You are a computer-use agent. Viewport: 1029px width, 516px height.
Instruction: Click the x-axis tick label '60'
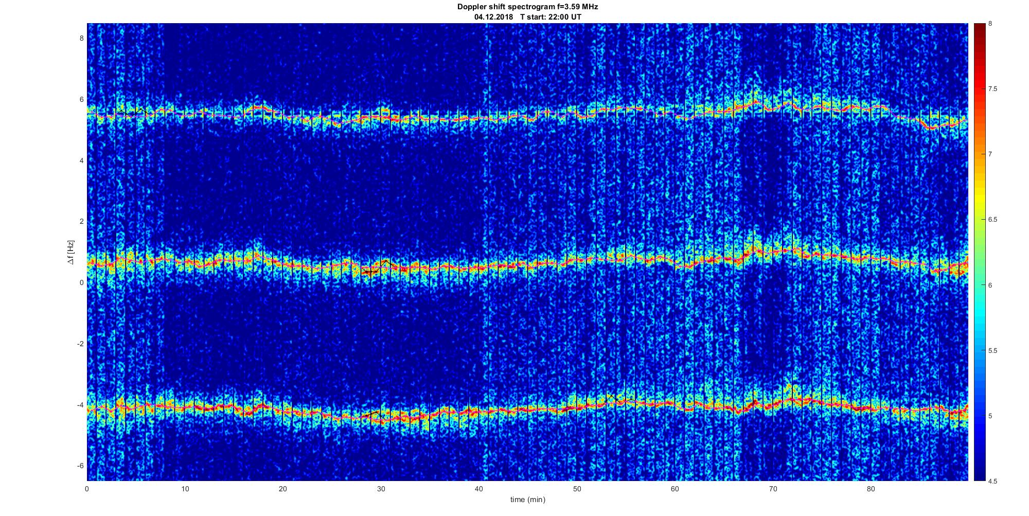pyautogui.click(x=675, y=489)
